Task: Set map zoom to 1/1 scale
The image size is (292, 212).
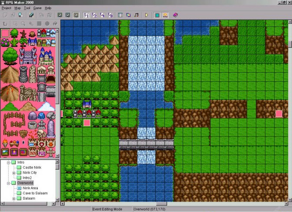Action: 86,15
